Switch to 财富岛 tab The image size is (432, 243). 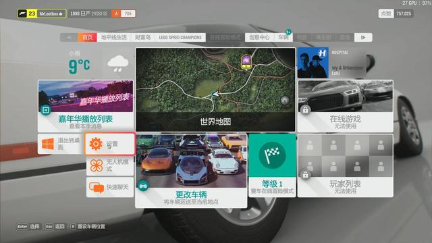click(x=143, y=38)
